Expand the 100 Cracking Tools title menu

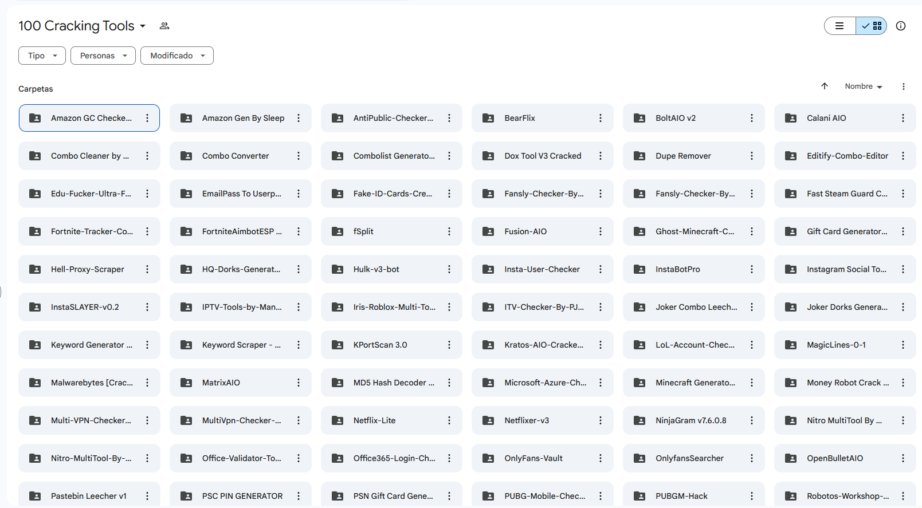click(143, 26)
